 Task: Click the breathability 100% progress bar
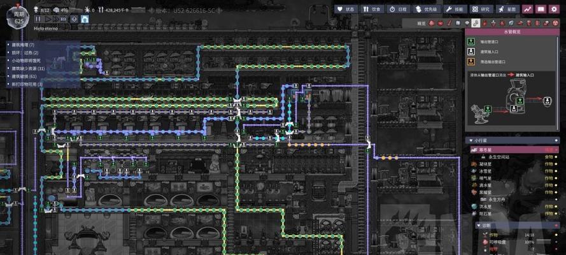(544, 242)
